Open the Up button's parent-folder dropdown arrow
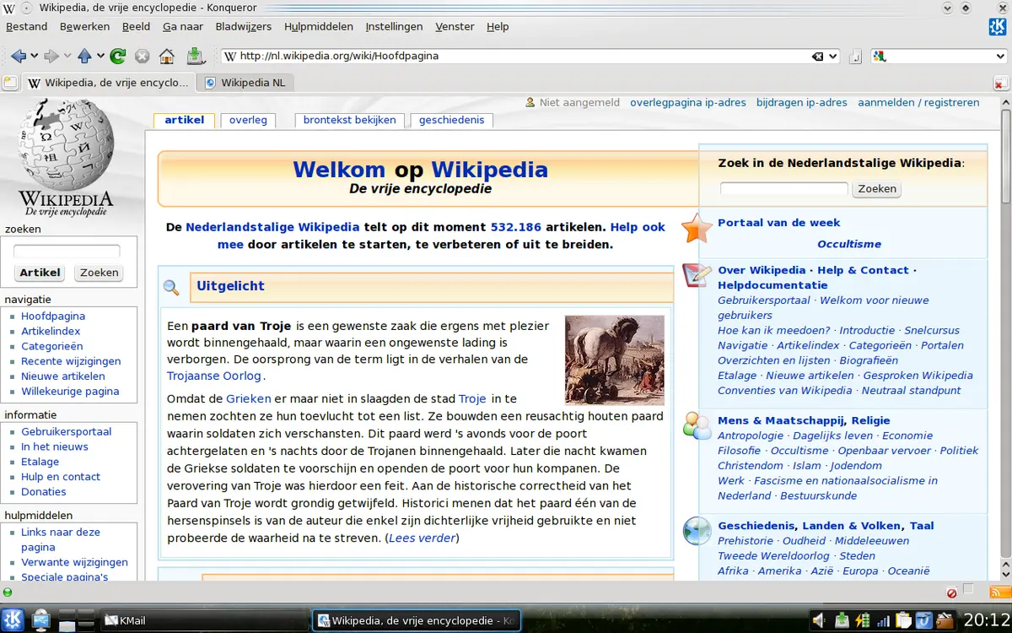 [x=100, y=57]
